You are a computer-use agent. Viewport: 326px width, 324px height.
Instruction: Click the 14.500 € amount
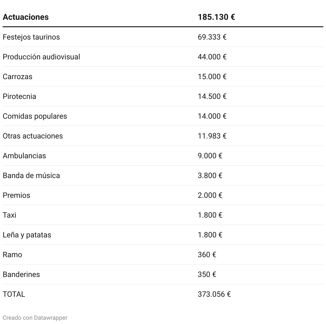[212, 96]
